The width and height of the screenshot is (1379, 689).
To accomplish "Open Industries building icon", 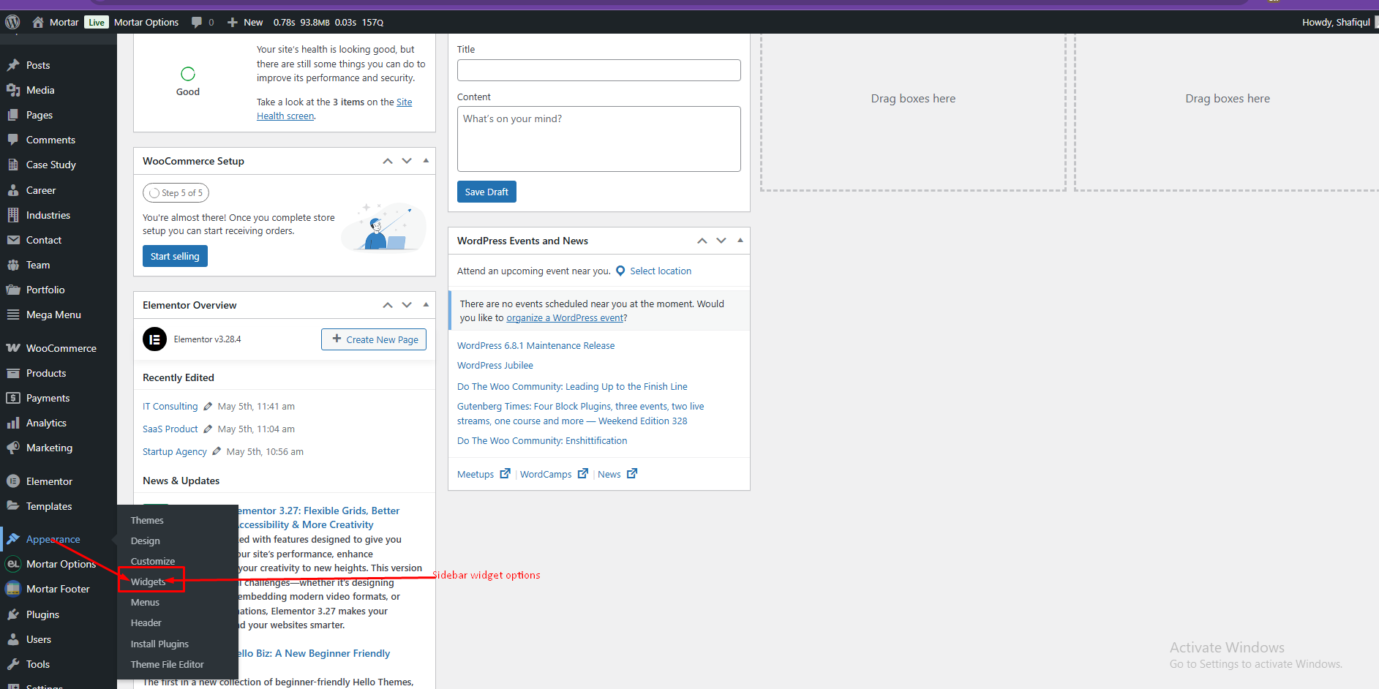I will pos(13,215).
